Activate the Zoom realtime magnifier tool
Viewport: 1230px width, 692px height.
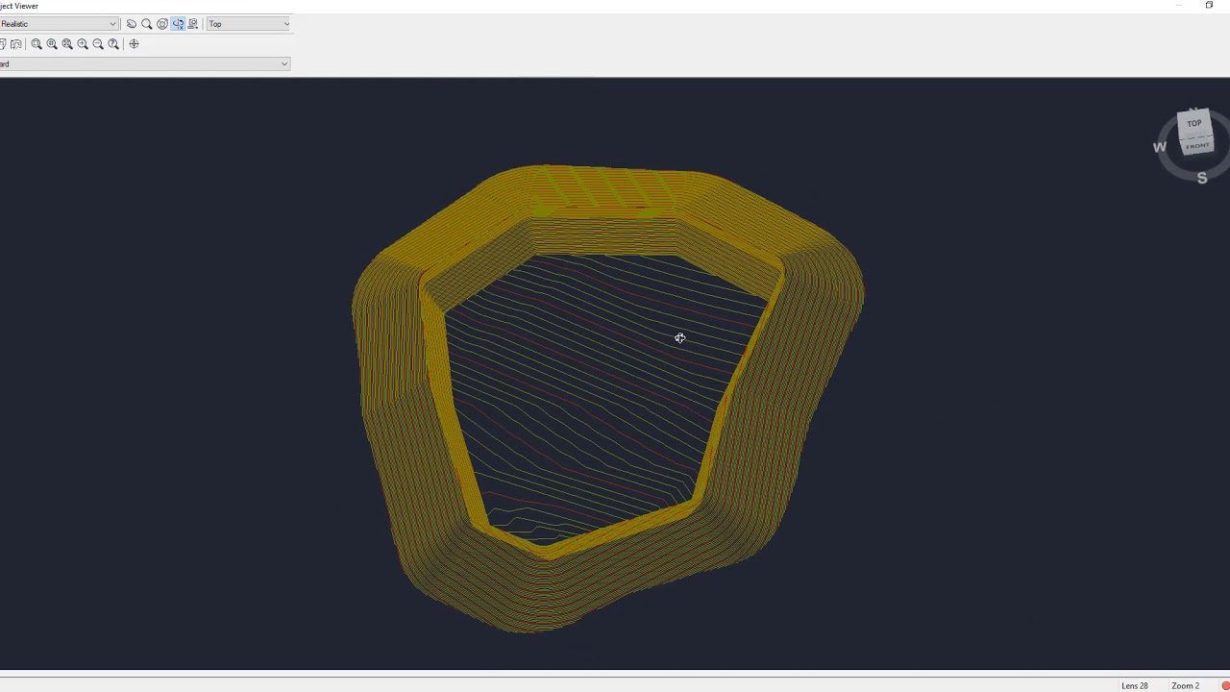click(x=147, y=24)
